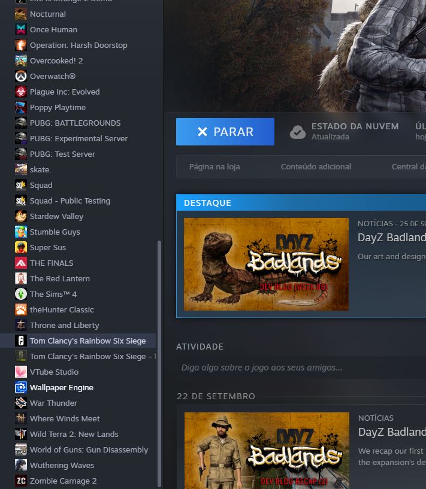The image size is (426, 489).
Task: Click the Plague Inc: Evolved biohazard icon
Action: [x=21, y=92]
